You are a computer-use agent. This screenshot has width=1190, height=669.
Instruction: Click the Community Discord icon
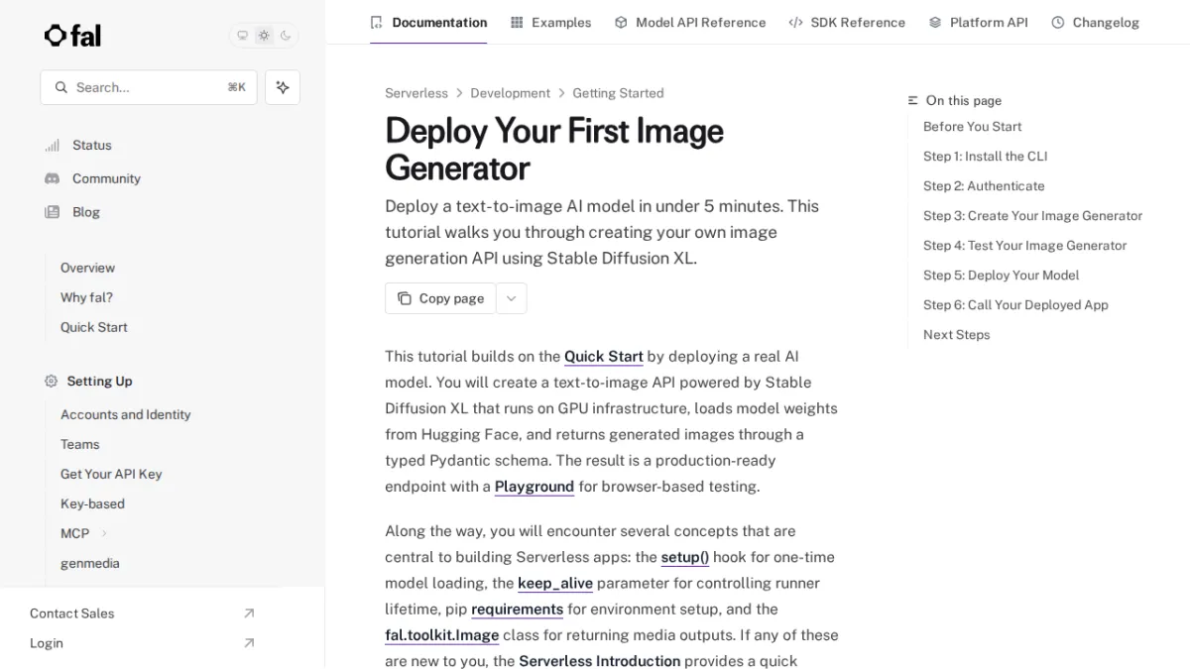pyautogui.click(x=52, y=178)
